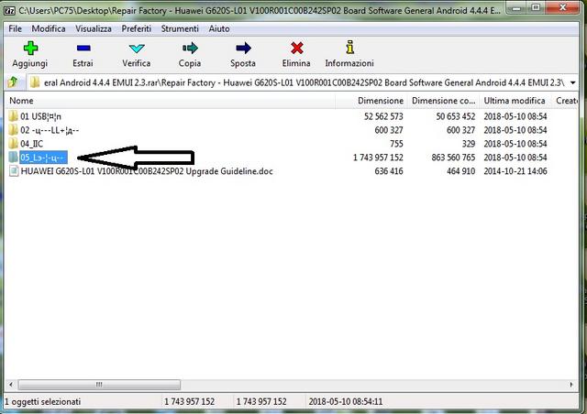Click doc file icon of Upgrade Guideline
This screenshot has width=587, height=414.
(14, 171)
